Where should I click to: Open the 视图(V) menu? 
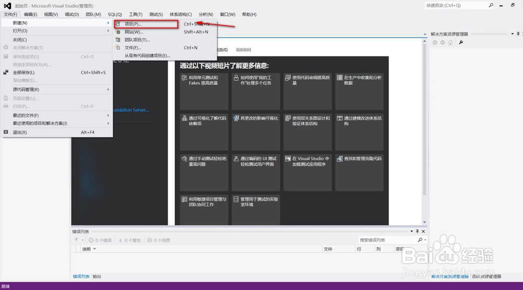(x=51, y=14)
